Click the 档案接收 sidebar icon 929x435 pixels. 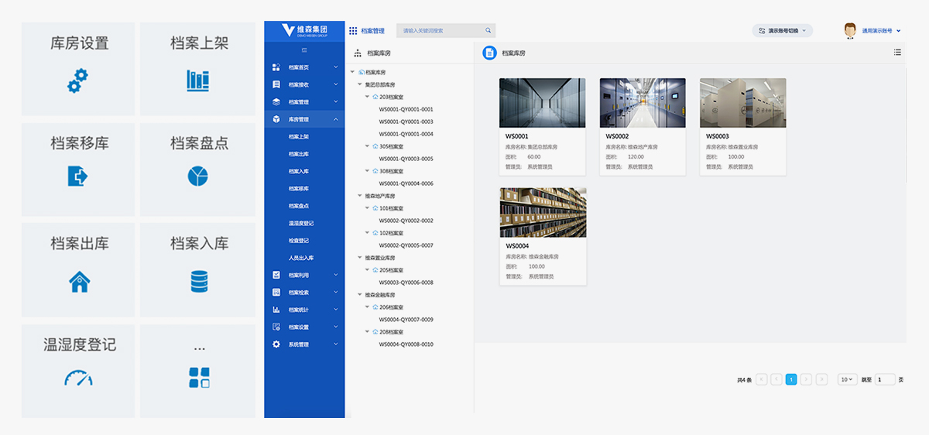pyautogui.click(x=276, y=85)
